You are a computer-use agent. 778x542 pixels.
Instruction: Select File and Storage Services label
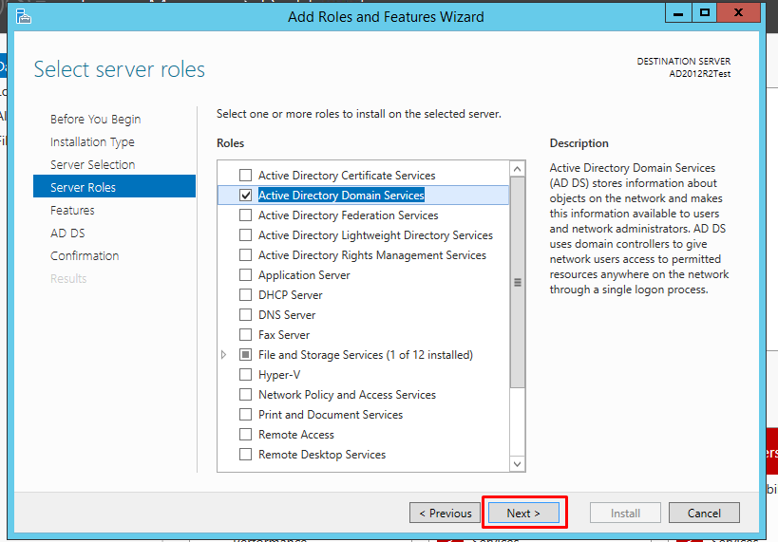pyautogui.click(x=366, y=355)
